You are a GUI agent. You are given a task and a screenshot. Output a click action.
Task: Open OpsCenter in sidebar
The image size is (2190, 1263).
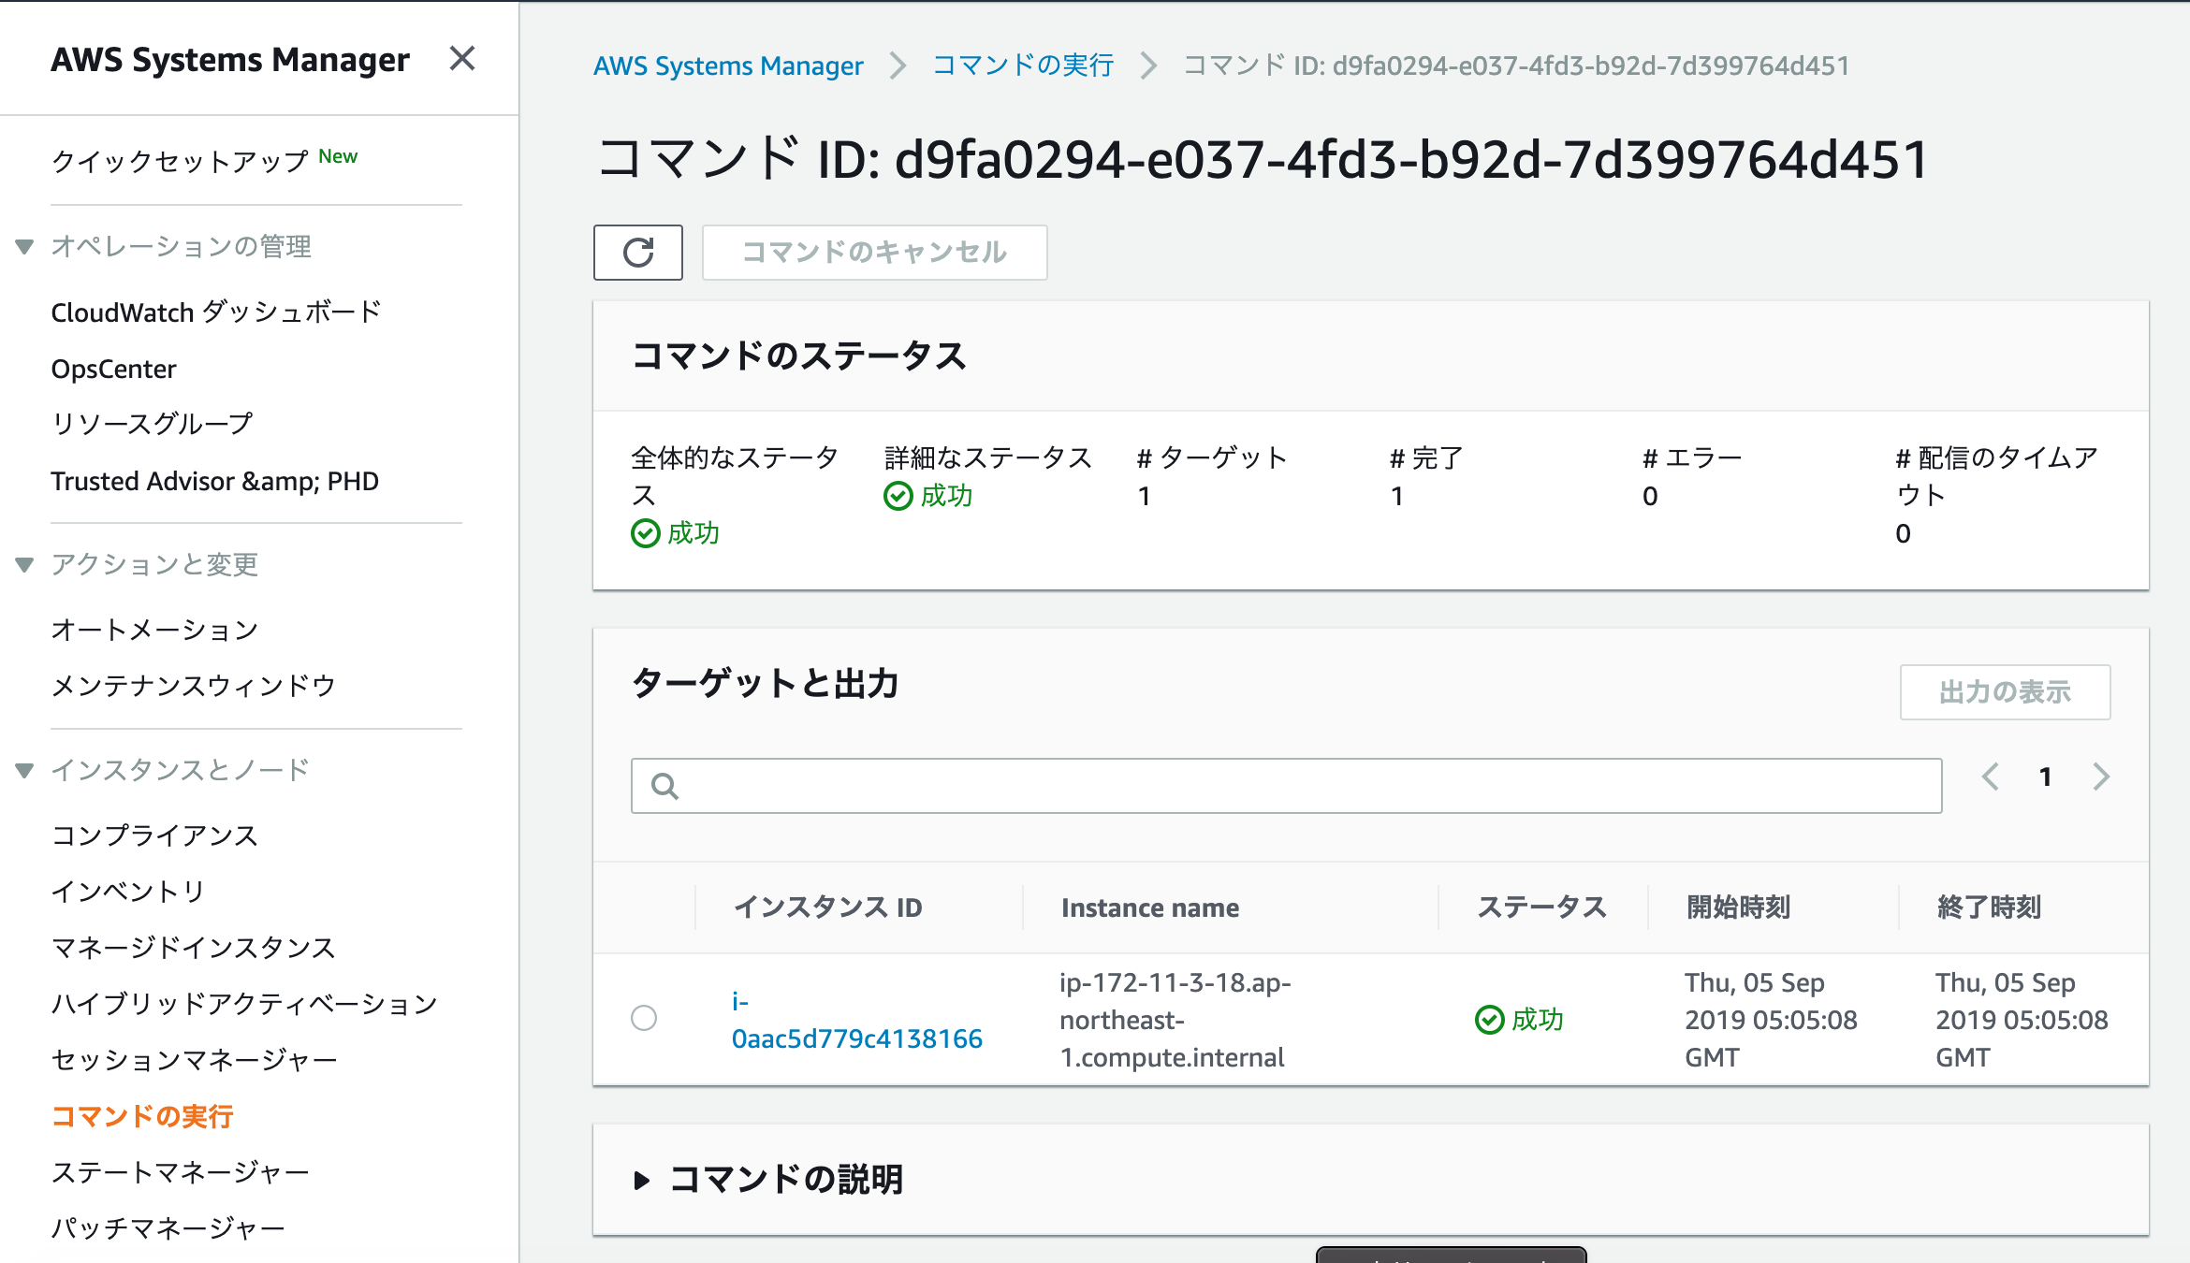(113, 369)
